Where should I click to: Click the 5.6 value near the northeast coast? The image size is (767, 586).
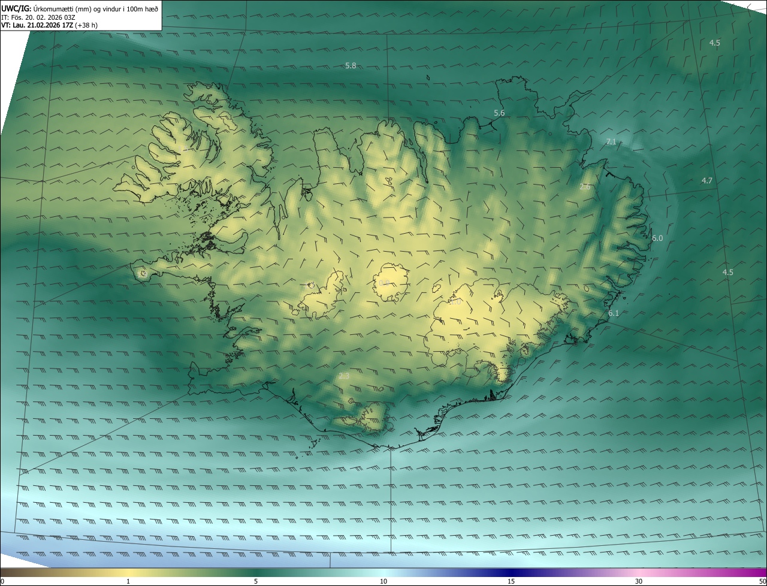point(499,113)
